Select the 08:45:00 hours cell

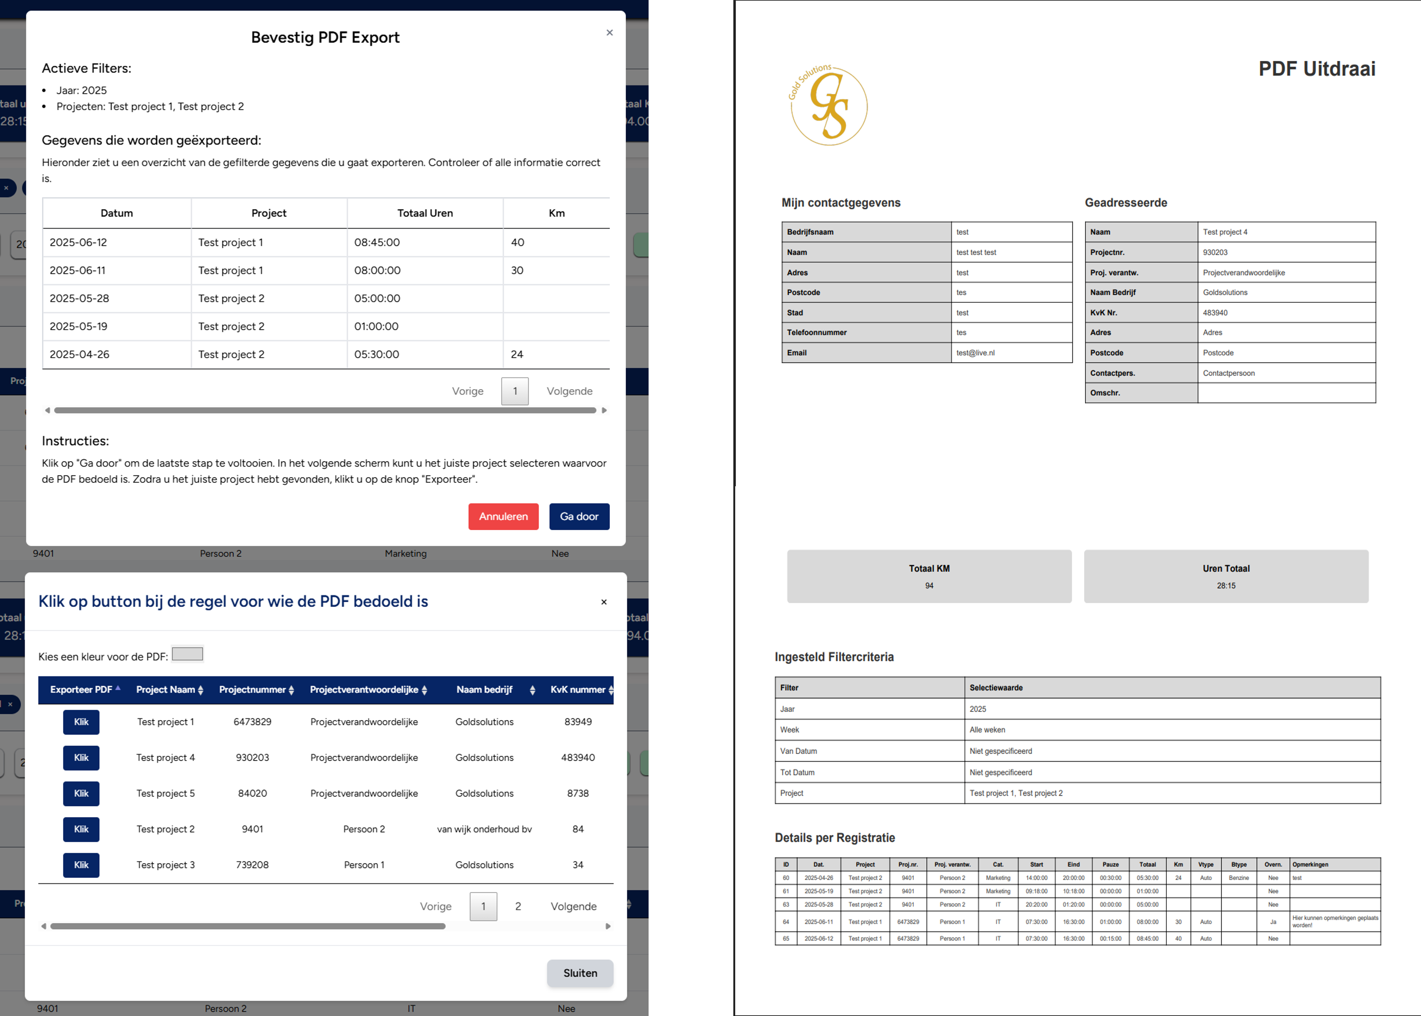425,243
